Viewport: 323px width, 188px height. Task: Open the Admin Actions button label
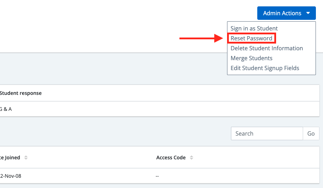(282, 13)
